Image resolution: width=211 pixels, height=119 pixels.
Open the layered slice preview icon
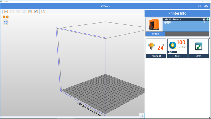[30, 11]
